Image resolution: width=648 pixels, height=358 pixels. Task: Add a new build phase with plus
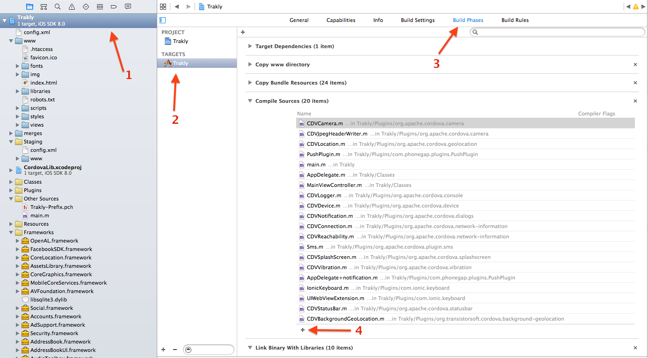pos(243,32)
